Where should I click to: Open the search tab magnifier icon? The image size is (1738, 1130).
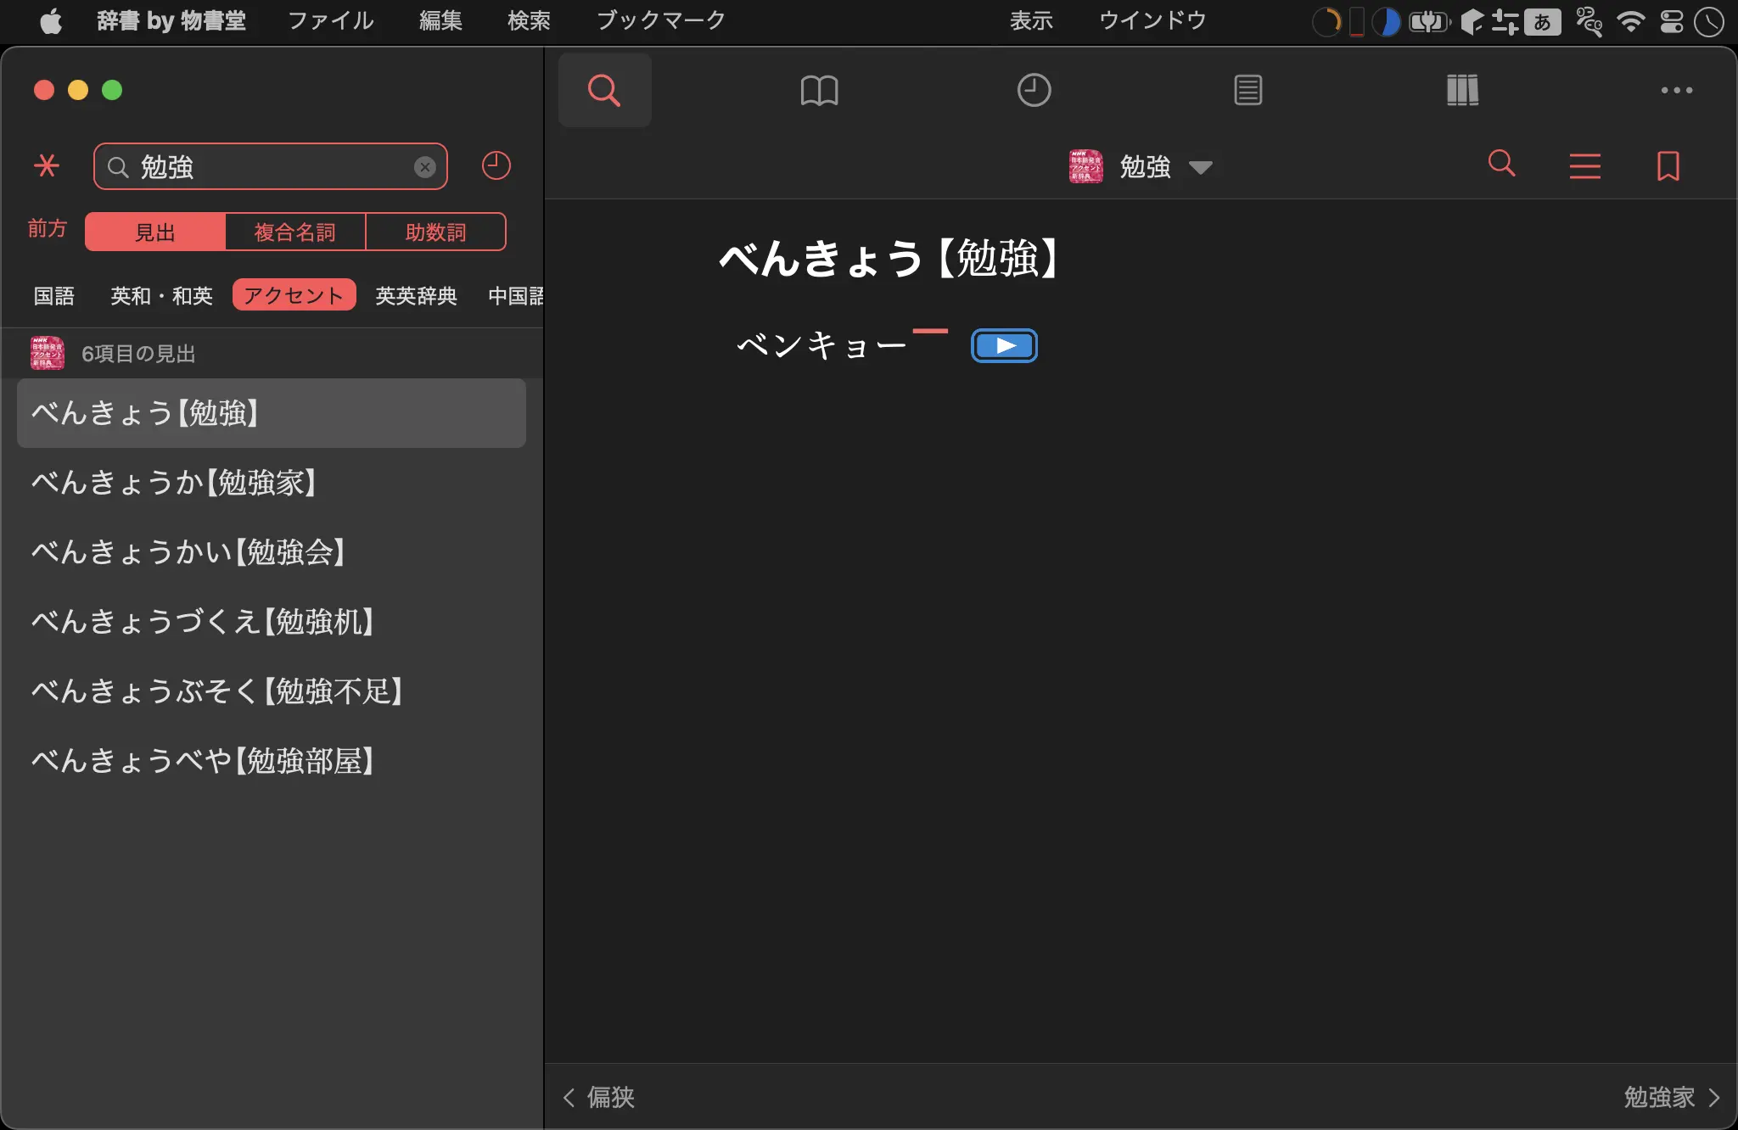point(604,90)
